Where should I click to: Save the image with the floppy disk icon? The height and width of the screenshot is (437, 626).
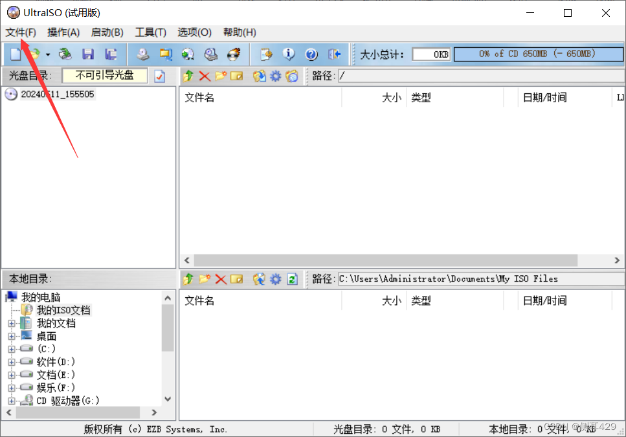click(x=88, y=54)
